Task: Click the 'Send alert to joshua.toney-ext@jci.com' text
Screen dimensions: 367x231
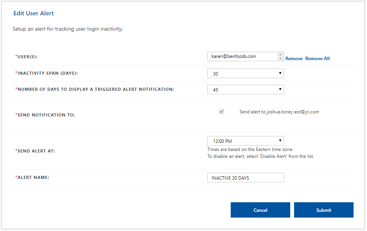Action: tap(279, 112)
